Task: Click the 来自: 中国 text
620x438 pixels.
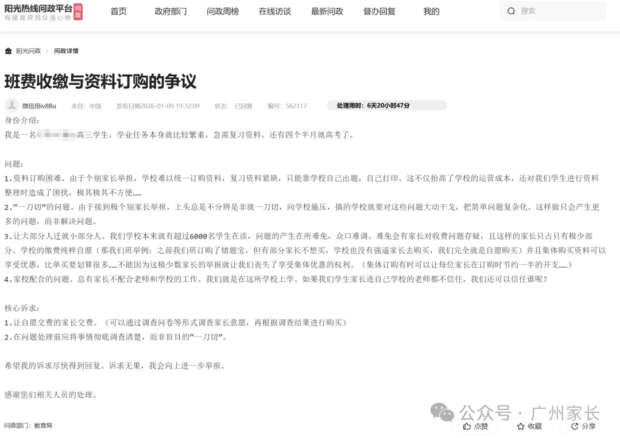Action: point(86,106)
